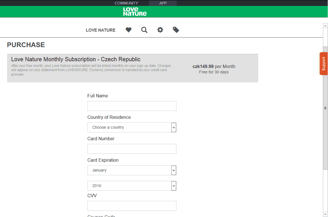Click the vertical scrollbar thumb
The height and width of the screenshot is (217, 328).
(x=325, y=108)
